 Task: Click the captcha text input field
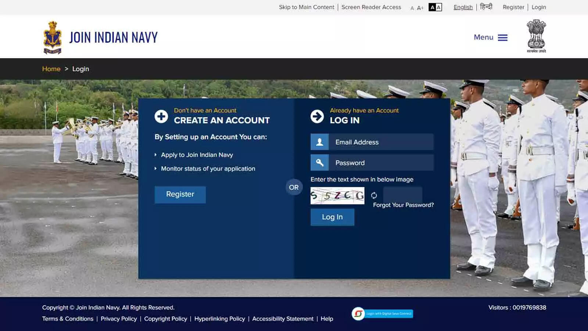[x=402, y=195]
